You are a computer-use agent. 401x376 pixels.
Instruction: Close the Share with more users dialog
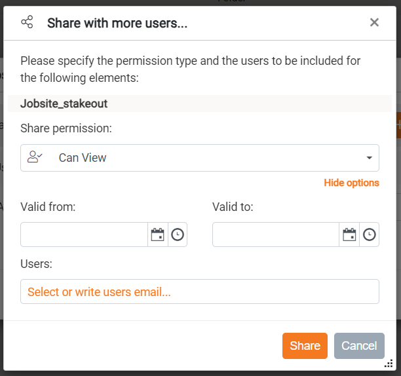(x=374, y=23)
